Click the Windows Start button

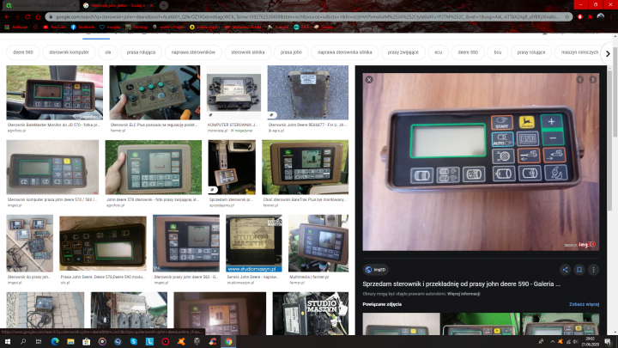pyautogui.click(x=8, y=341)
